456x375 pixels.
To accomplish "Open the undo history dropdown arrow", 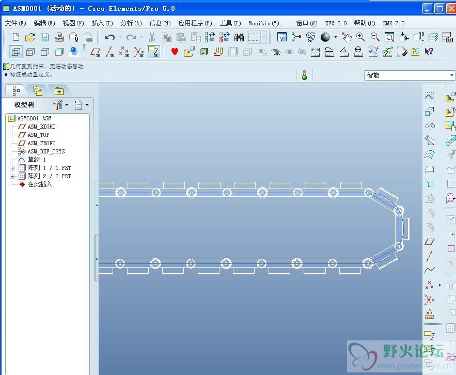I will click(x=120, y=37).
